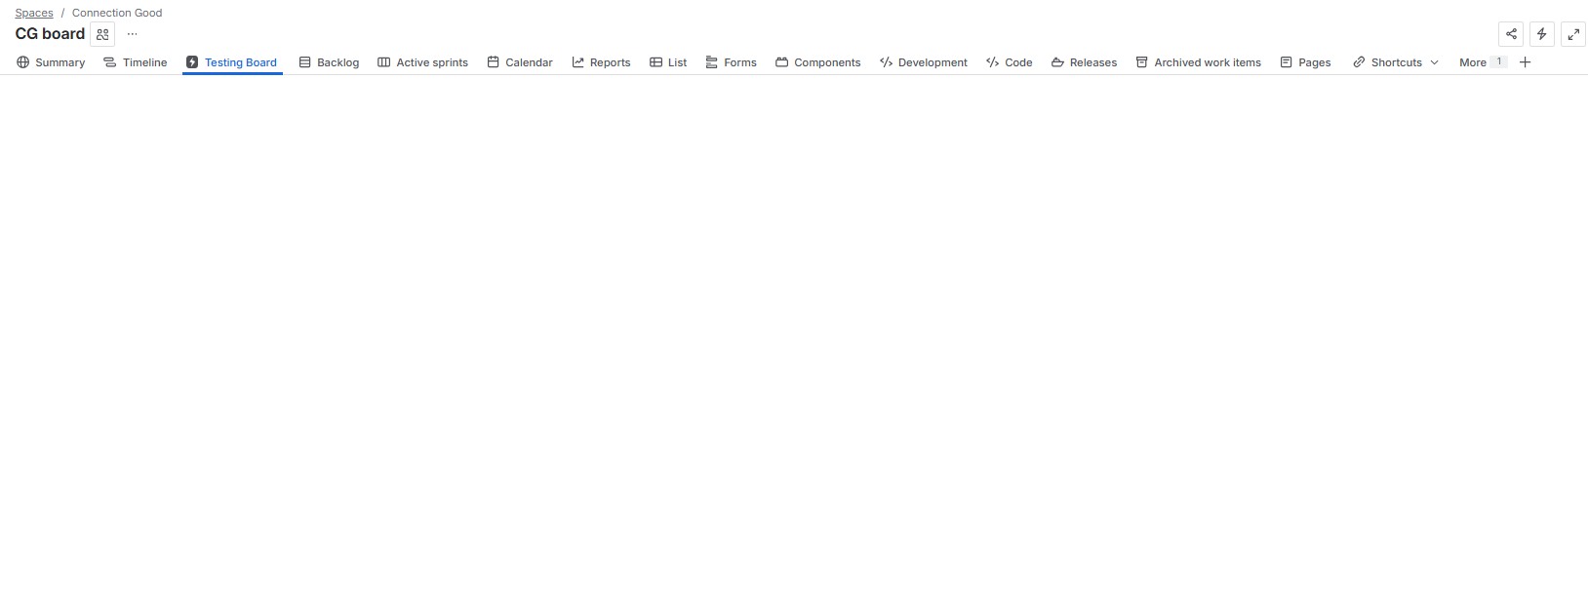Expand the Shortcuts dropdown
This screenshot has height=595, width=1588.
point(1396,62)
